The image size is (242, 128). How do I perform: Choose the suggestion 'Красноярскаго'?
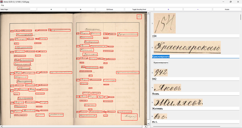[161, 62]
